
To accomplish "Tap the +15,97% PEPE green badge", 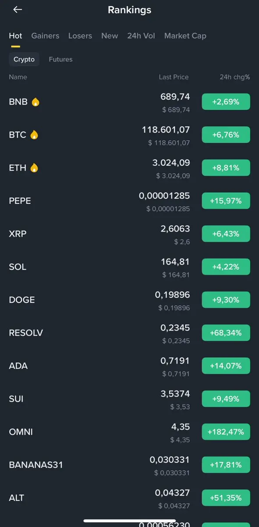I will (226, 201).
